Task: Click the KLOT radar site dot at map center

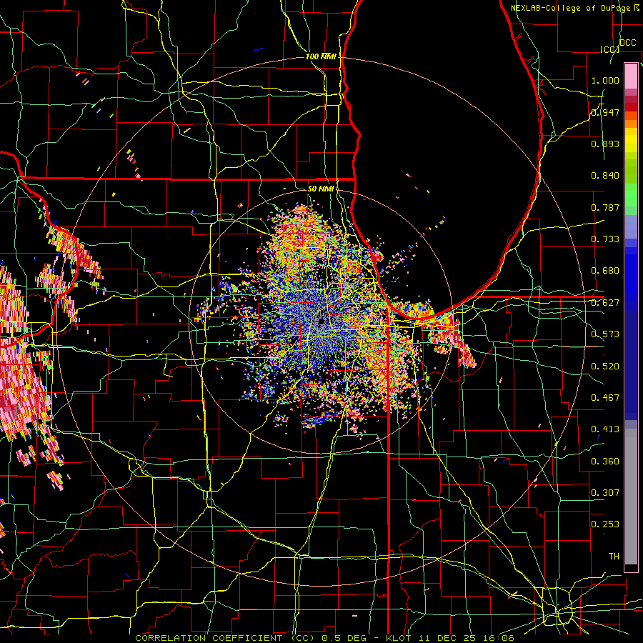Action: coord(321,321)
